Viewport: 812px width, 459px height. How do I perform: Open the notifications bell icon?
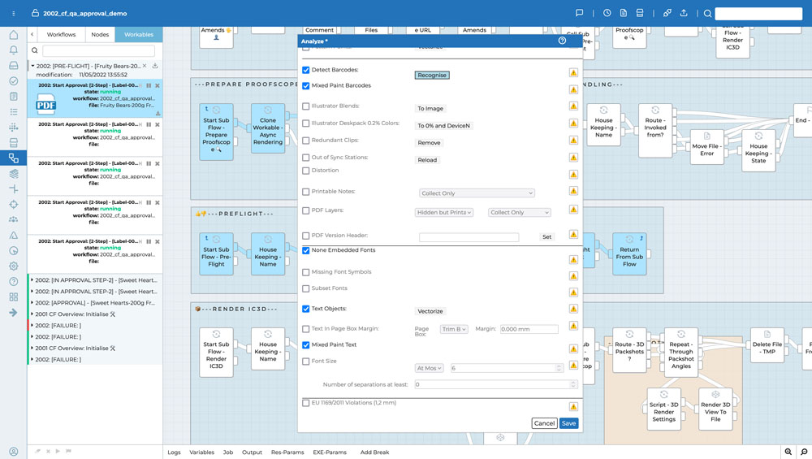[14, 50]
